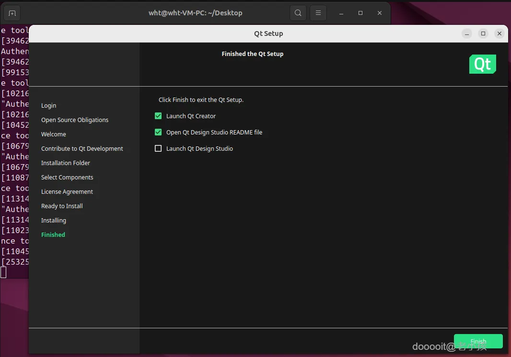Maximize the terminal window
This screenshot has height=357, width=511.
click(x=360, y=13)
